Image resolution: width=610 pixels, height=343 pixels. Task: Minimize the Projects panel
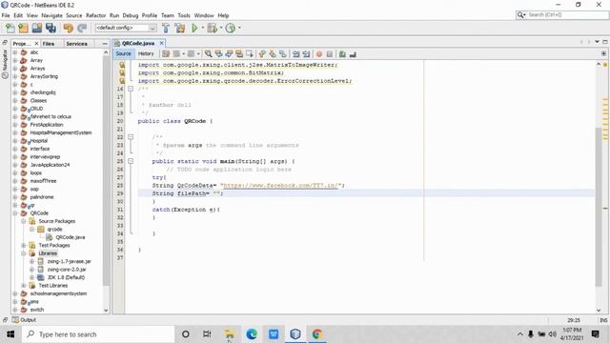[x=105, y=44]
